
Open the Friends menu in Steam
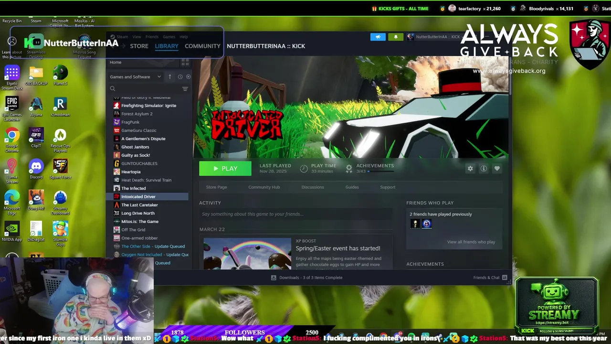point(152,37)
